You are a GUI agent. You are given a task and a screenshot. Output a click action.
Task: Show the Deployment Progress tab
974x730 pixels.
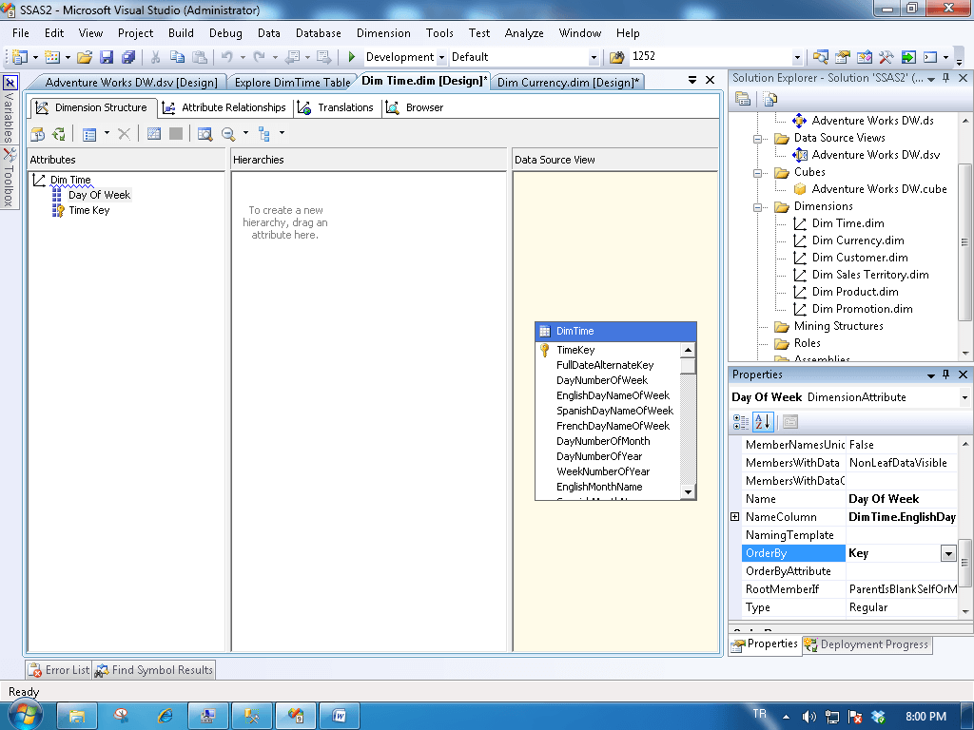867,644
